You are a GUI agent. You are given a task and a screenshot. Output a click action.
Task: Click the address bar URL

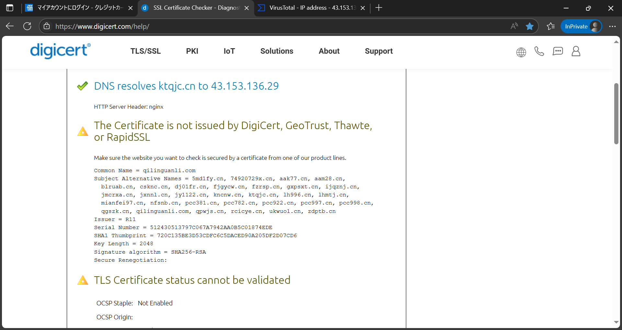[102, 26]
